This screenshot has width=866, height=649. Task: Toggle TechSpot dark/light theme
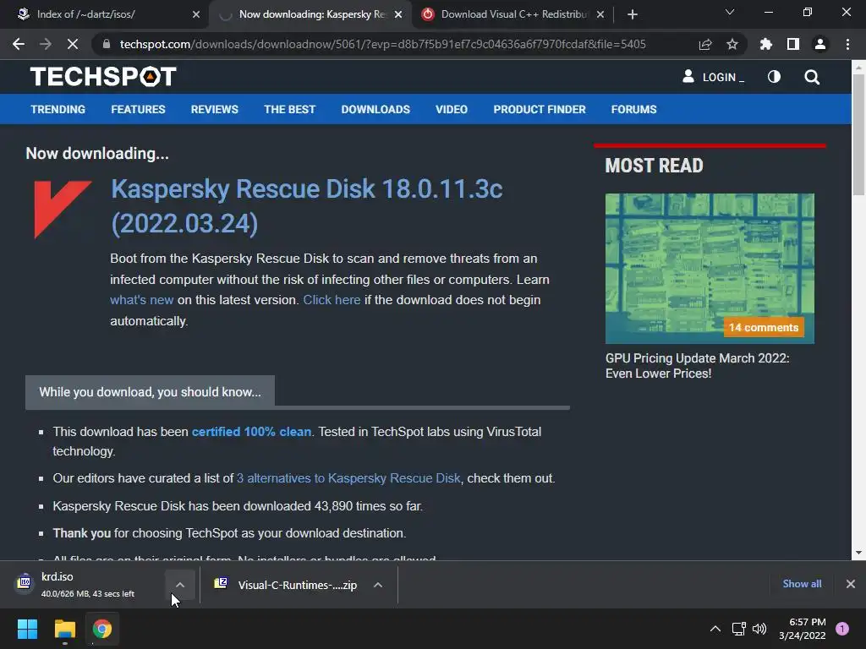click(x=775, y=77)
